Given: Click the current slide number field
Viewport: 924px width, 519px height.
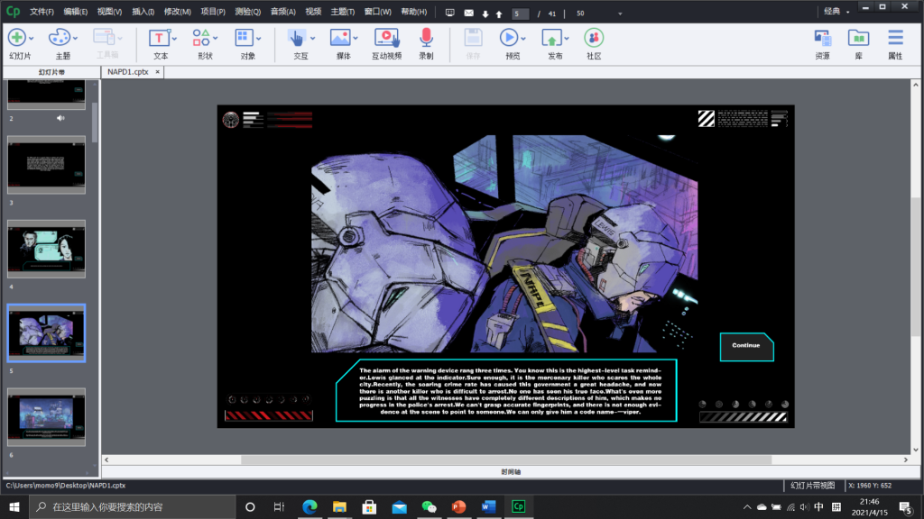Looking at the screenshot, I should 520,14.
